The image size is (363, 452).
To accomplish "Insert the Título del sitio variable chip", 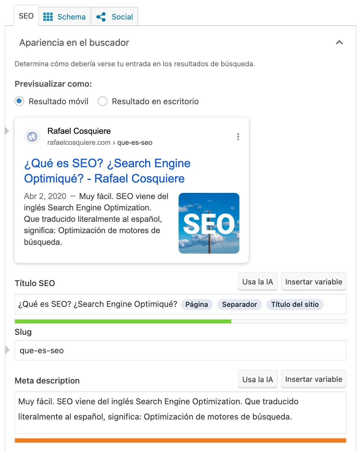I will click(295, 305).
